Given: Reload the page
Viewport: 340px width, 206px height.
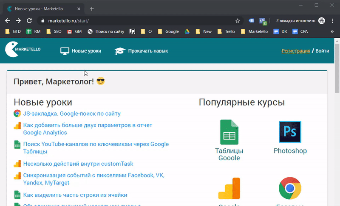Looking at the screenshot, I should tap(29, 20).
